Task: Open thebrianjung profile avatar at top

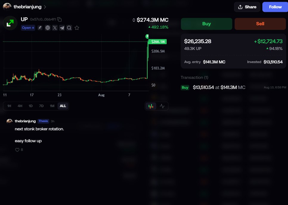Action: pyautogui.click(x=7, y=7)
